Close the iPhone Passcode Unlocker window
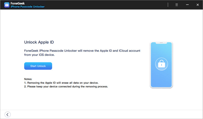 click(x=197, y=5)
